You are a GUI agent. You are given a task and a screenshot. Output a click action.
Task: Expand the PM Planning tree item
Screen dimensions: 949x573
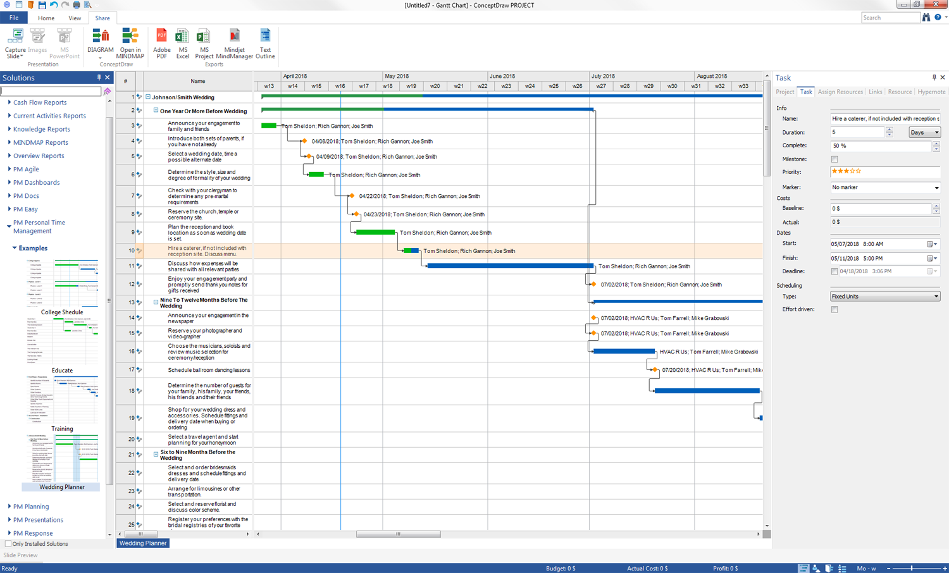click(9, 507)
